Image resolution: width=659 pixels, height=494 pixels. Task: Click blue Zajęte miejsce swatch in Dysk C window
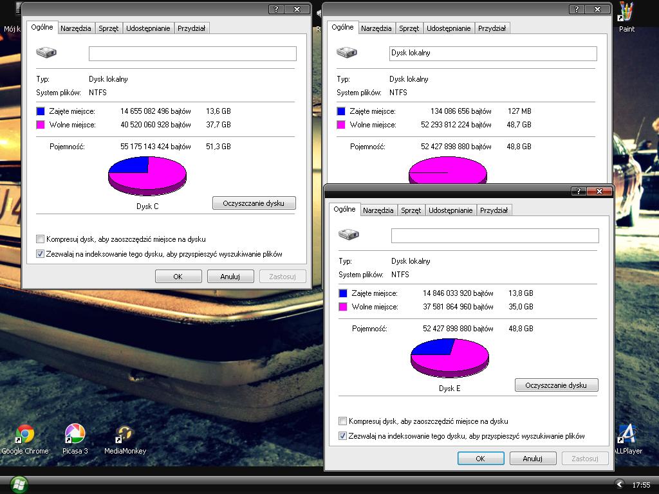pos(41,111)
